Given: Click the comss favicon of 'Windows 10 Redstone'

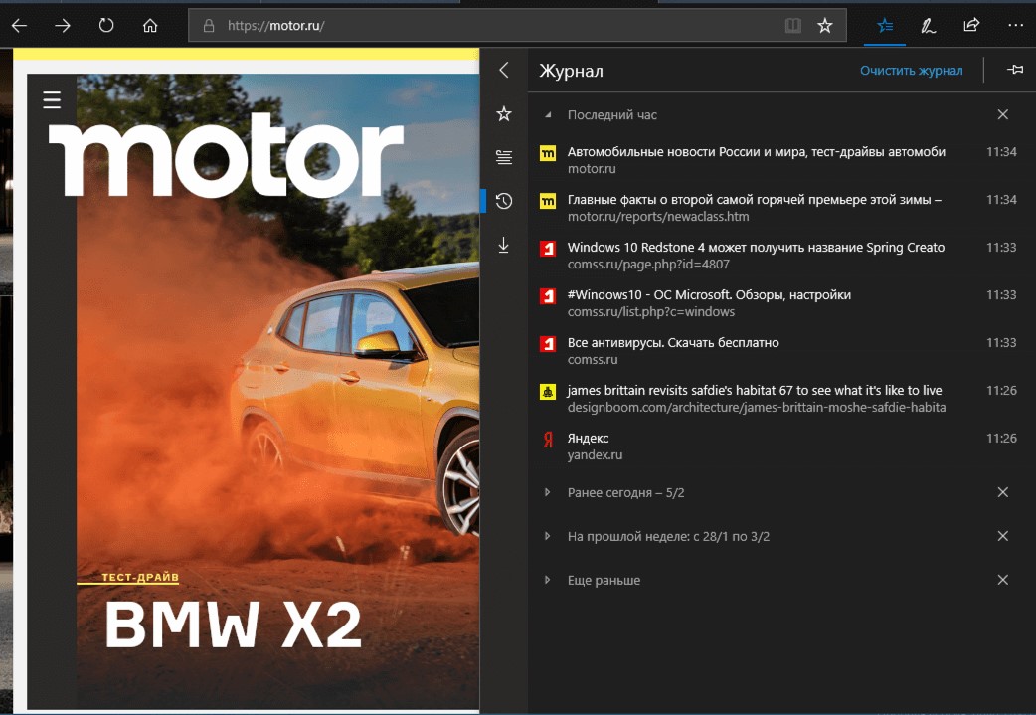Looking at the screenshot, I should 548,249.
